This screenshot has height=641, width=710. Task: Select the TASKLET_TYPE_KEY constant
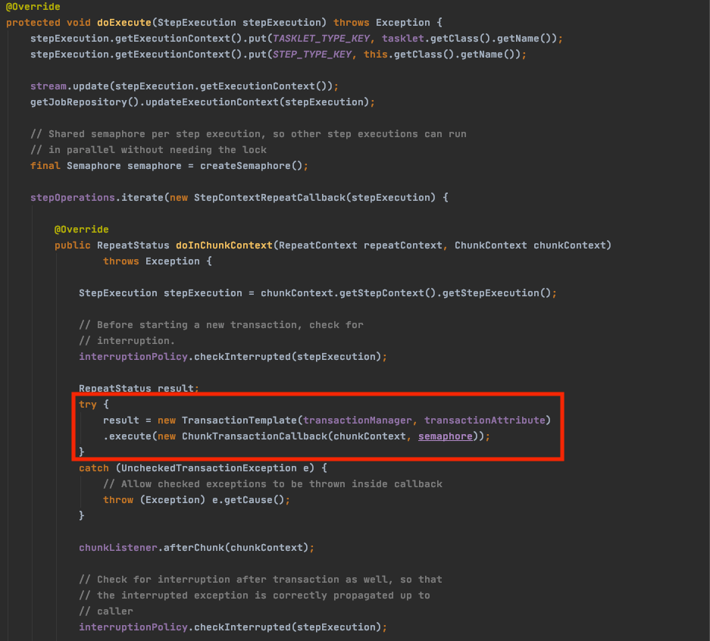tap(321, 39)
